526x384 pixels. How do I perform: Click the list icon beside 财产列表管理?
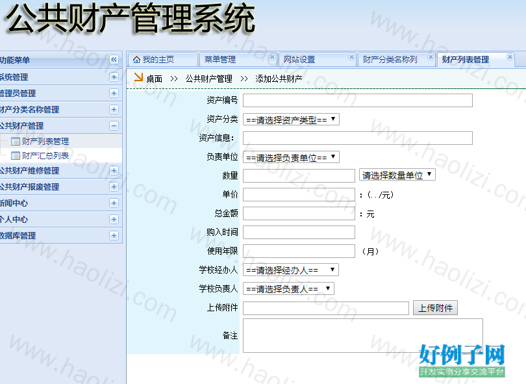click(x=16, y=142)
